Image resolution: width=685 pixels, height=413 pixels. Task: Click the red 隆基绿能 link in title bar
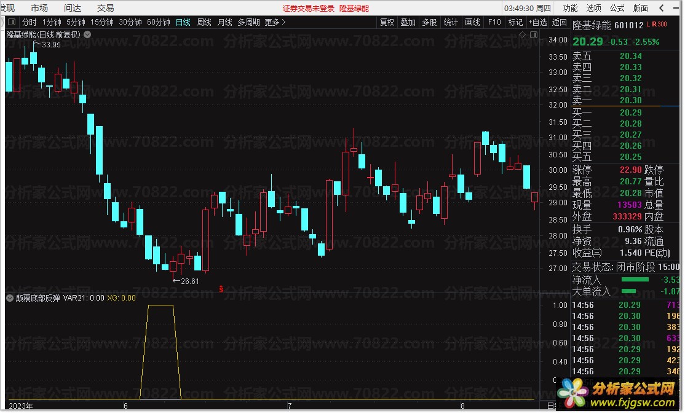(354, 8)
